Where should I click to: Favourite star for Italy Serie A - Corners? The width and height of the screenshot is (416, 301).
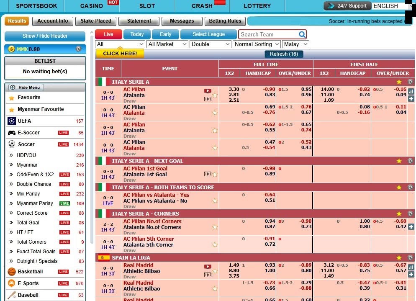(399, 214)
